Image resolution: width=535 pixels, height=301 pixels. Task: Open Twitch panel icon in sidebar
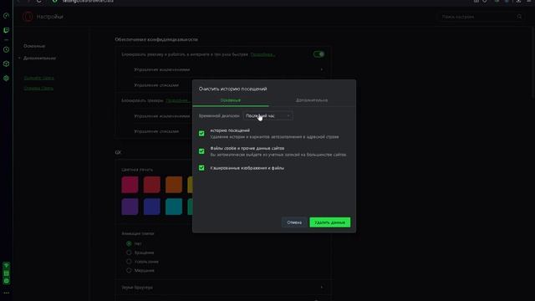(x=6, y=30)
